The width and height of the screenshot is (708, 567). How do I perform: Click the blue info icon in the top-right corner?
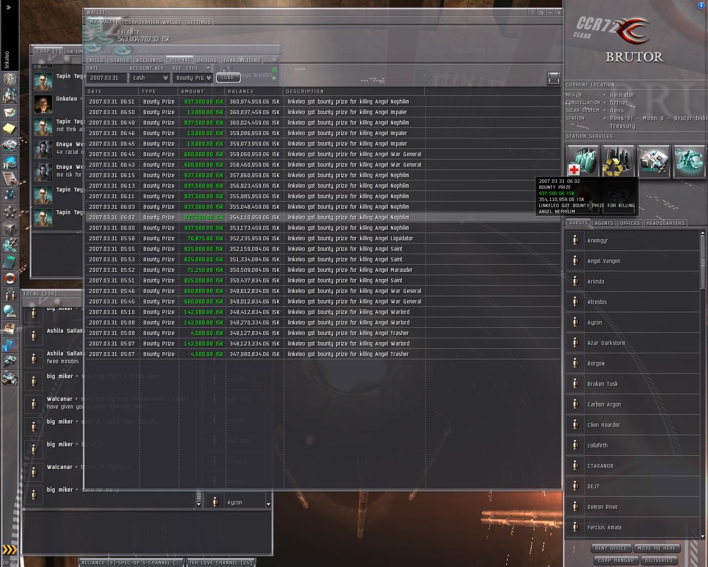click(x=701, y=5)
